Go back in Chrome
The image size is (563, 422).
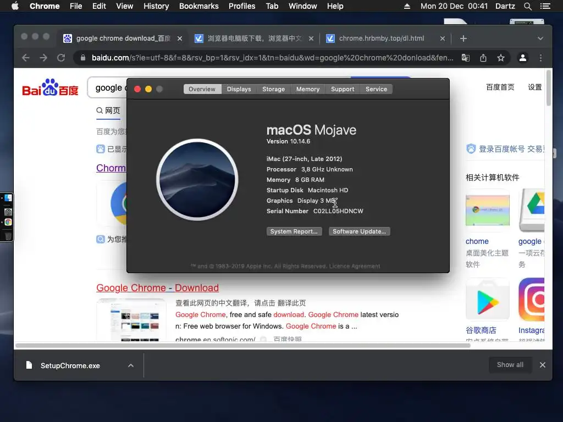[x=25, y=58]
